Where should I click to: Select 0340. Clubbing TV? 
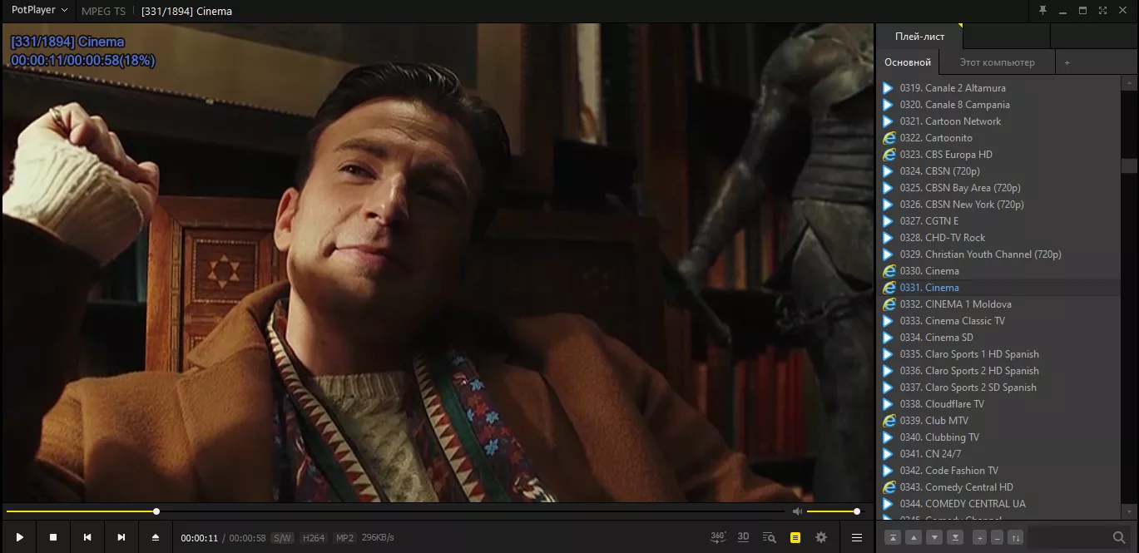click(999, 437)
